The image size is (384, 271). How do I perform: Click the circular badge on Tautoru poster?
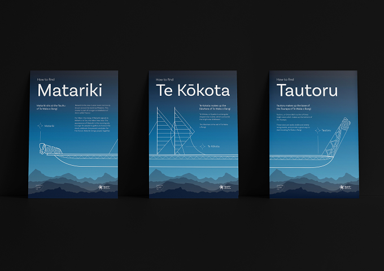280,187
